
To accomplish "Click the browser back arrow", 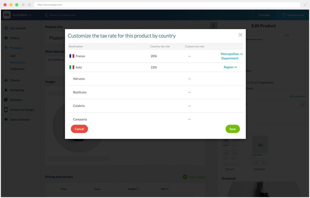I will tap(23, 5).
